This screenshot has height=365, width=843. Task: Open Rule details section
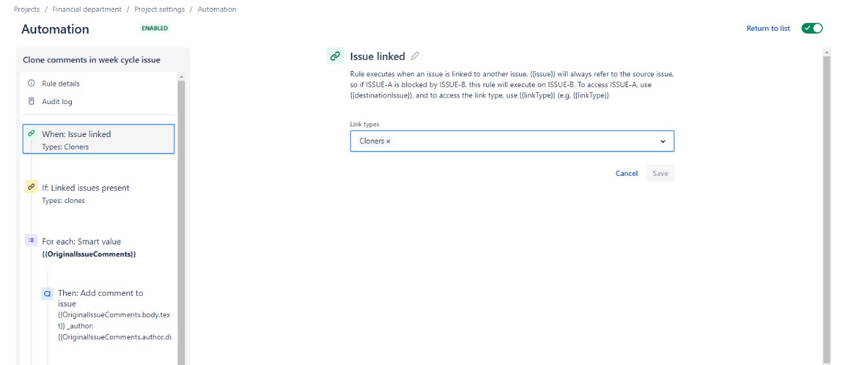(61, 84)
